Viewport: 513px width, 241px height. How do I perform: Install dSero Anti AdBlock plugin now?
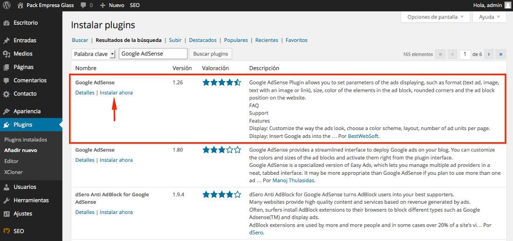[116, 212]
